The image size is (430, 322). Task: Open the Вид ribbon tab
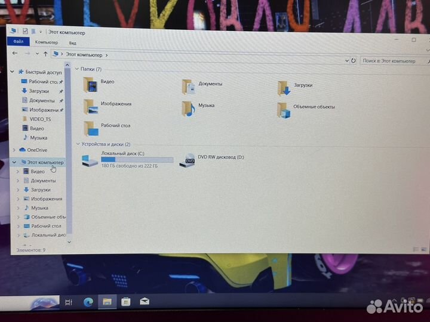coord(72,43)
